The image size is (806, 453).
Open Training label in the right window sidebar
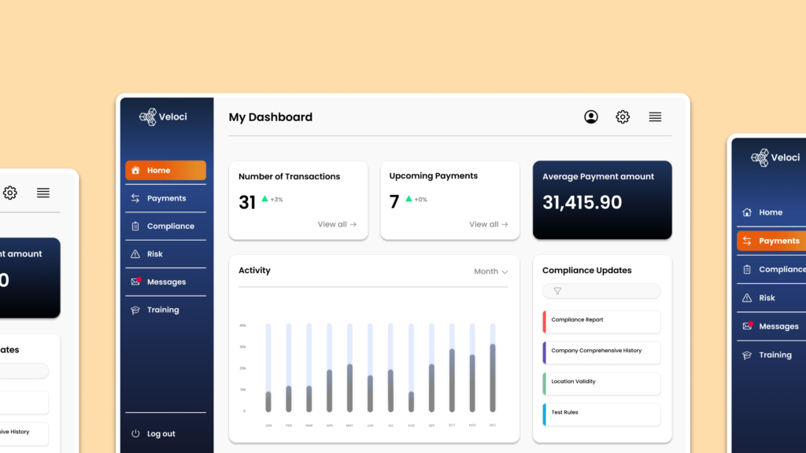[x=775, y=355]
